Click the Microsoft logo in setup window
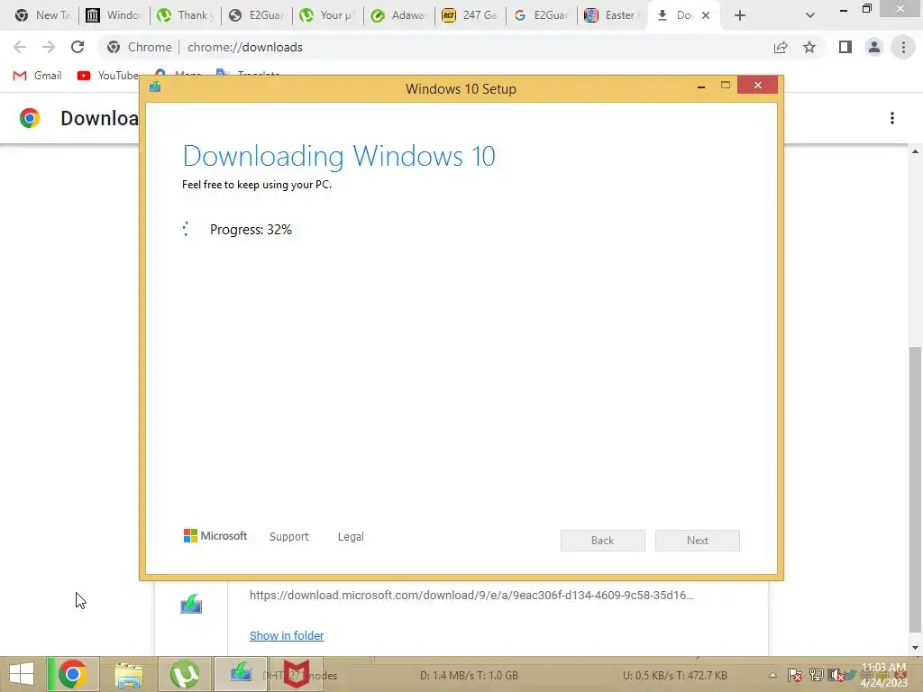Viewport: 923px width, 692px height. pyautogui.click(x=215, y=535)
